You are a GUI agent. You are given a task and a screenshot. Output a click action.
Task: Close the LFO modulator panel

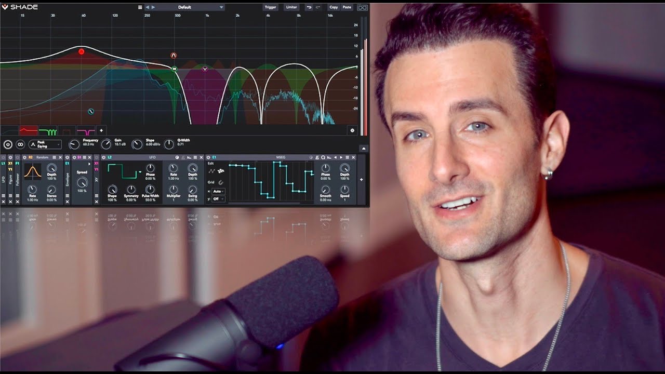tap(201, 157)
